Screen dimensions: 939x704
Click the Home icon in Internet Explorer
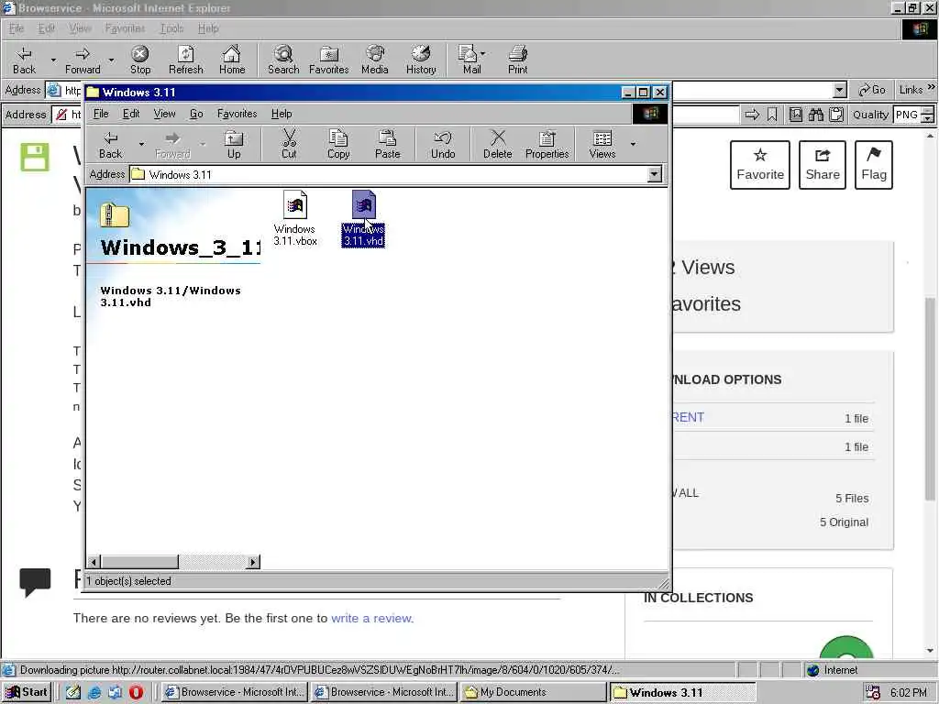tap(232, 60)
